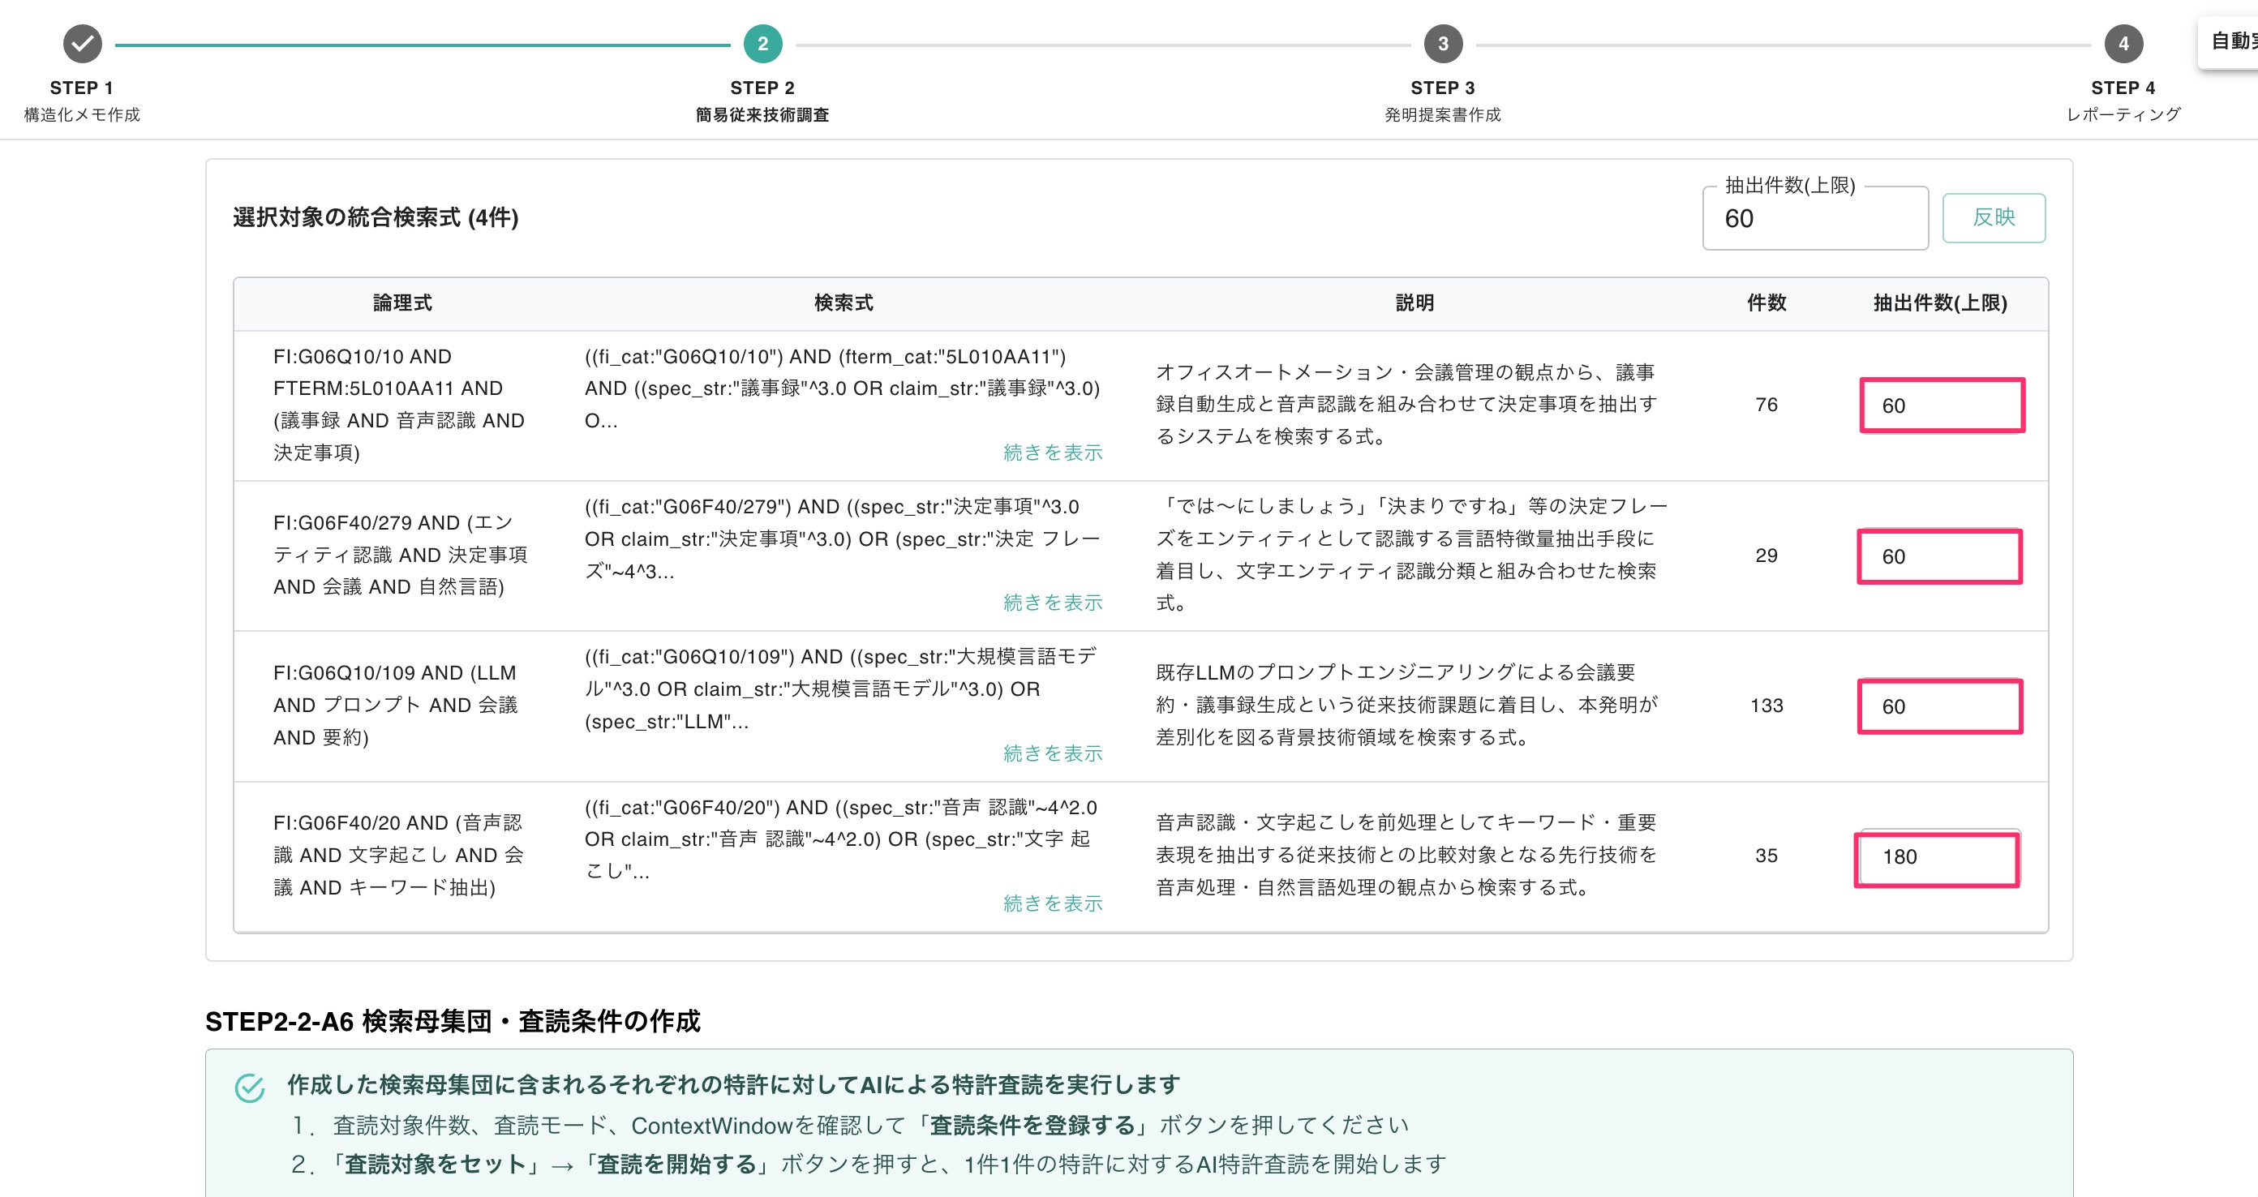Click the green check icon in the STEP2-2-A6 notice
This screenshot has width=2258, height=1197.
250,1088
